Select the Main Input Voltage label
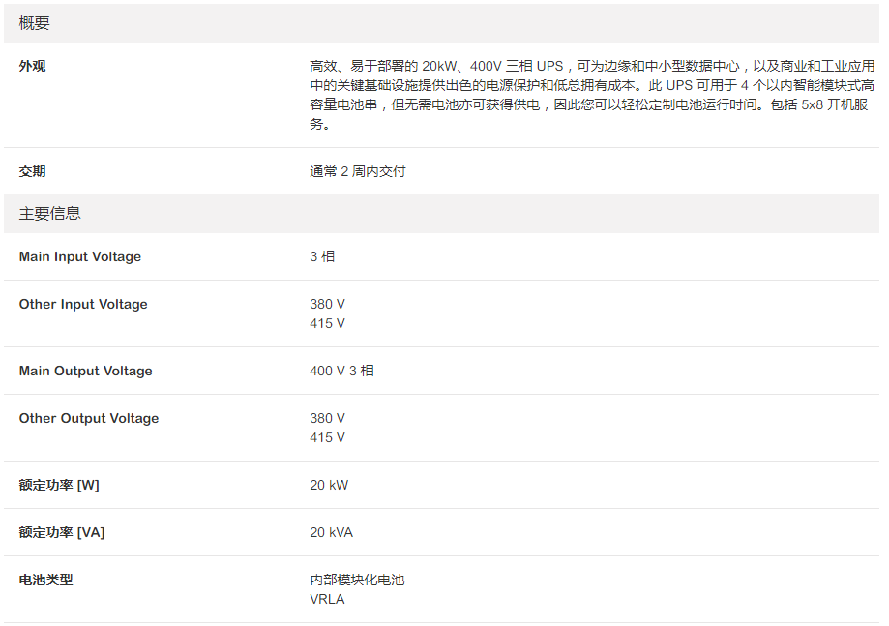Image resolution: width=889 pixels, height=626 pixels. pos(80,256)
